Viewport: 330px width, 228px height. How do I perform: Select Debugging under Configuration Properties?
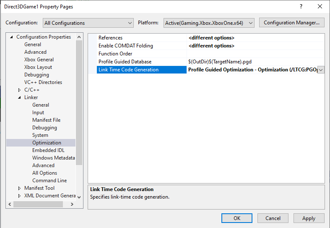[x=36, y=75]
